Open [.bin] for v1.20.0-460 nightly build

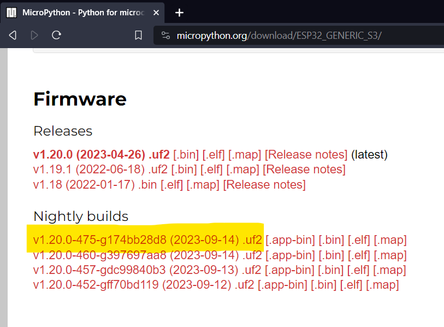pyautogui.click(x=331, y=255)
